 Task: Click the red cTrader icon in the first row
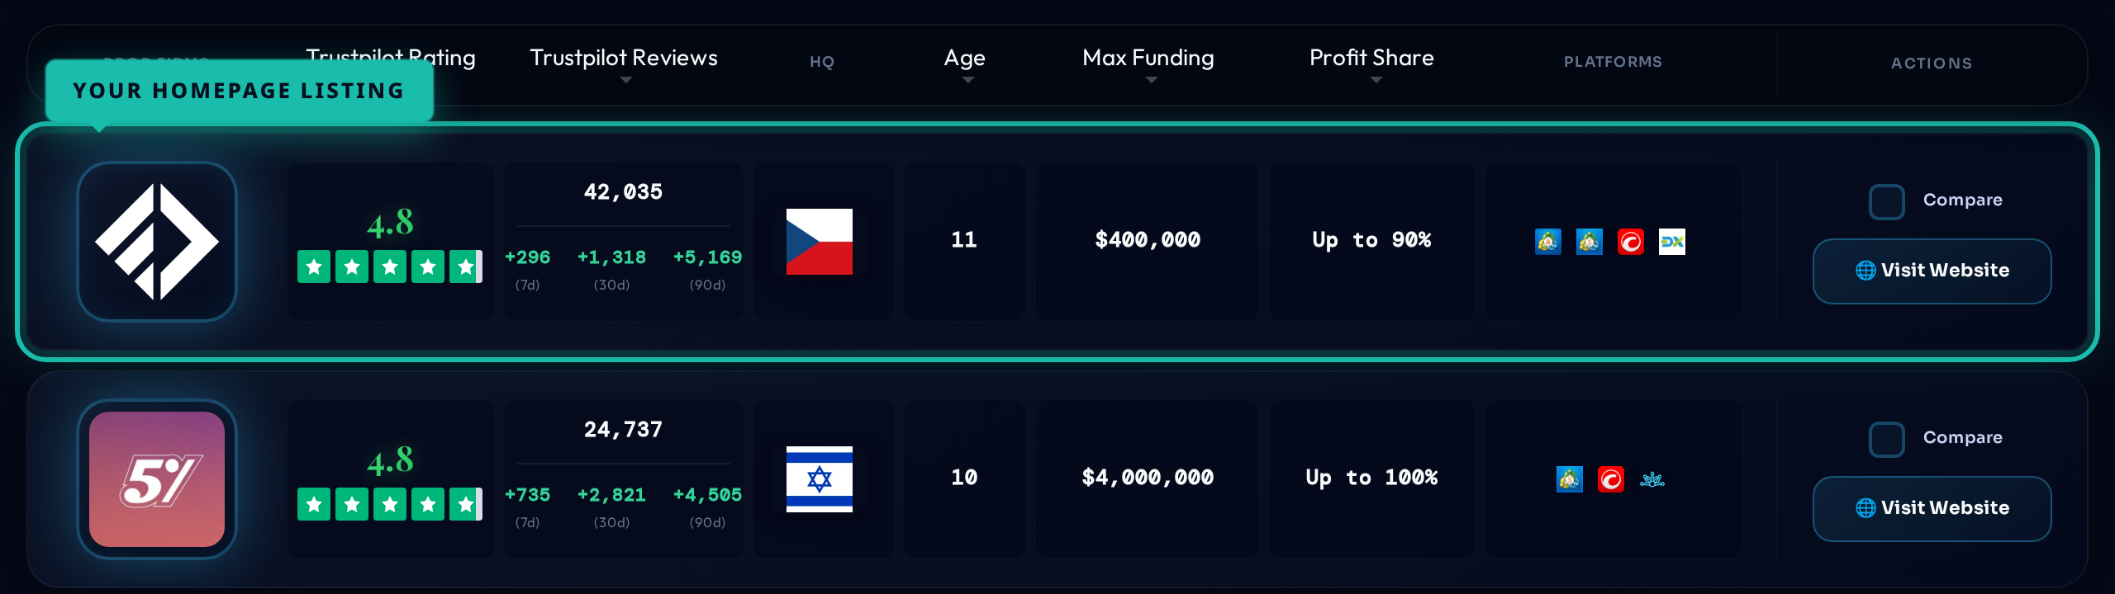point(1630,242)
